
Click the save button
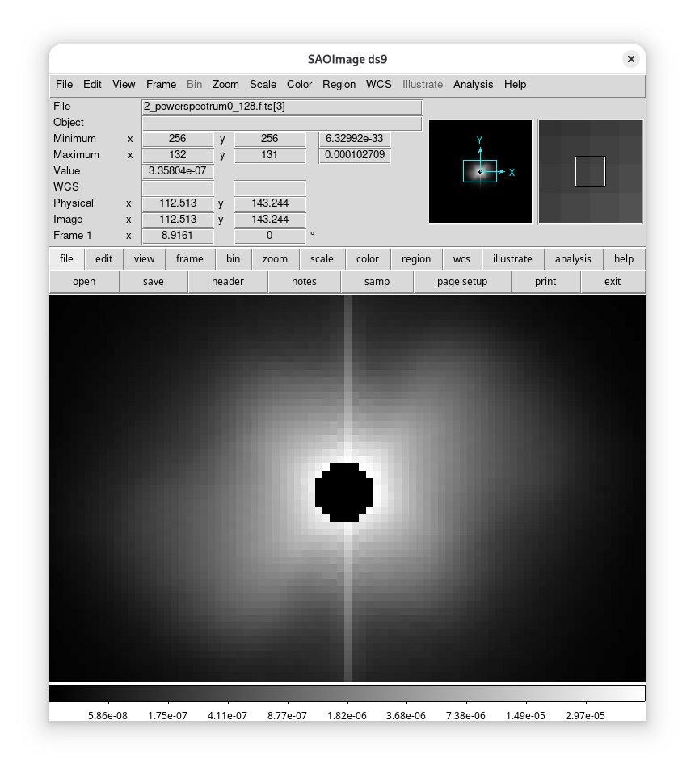click(x=153, y=282)
